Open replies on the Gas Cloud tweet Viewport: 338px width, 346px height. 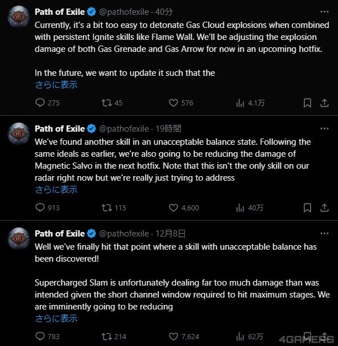coord(47,103)
